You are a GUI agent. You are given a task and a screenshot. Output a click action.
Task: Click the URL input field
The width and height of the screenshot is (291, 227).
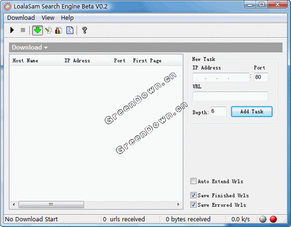230,96
